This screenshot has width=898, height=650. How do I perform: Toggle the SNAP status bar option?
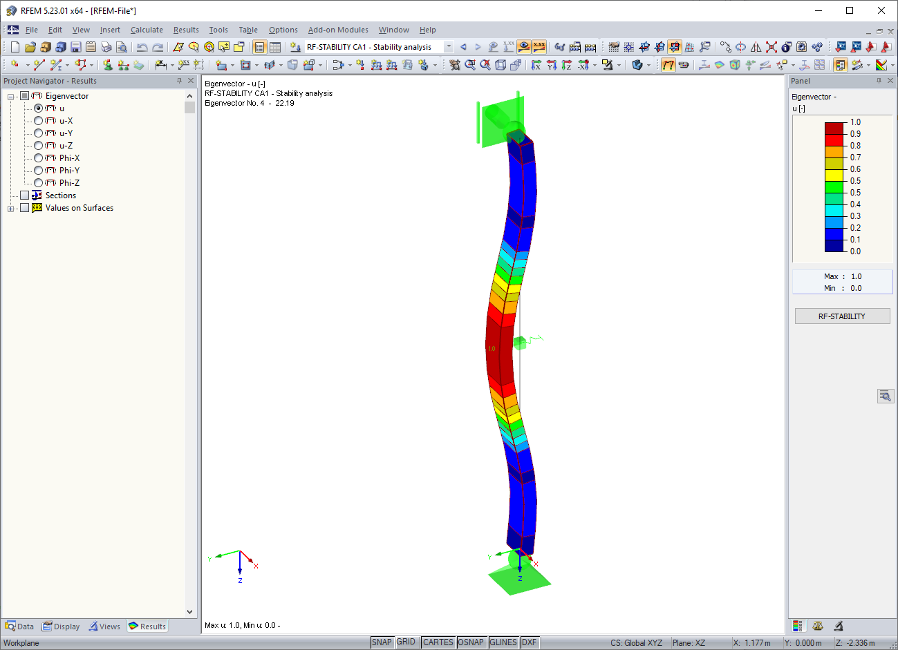pos(382,642)
